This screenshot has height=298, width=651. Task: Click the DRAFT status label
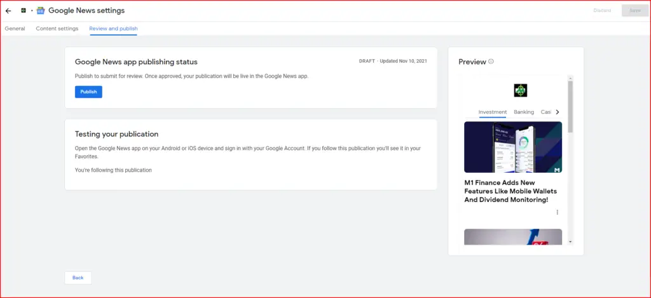click(x=367, y=61)
